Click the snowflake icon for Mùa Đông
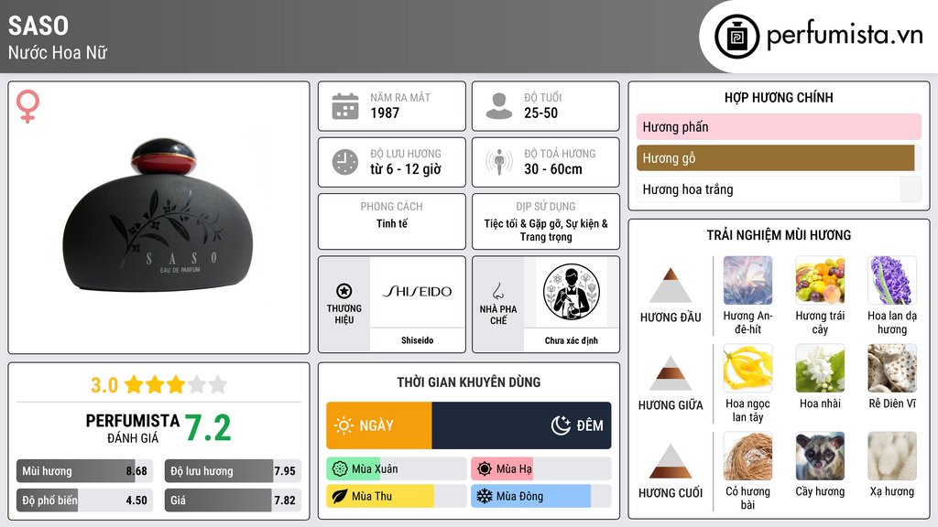Viewport: 938px width, 527px height. pyautogui.click(x=485, y=496)
